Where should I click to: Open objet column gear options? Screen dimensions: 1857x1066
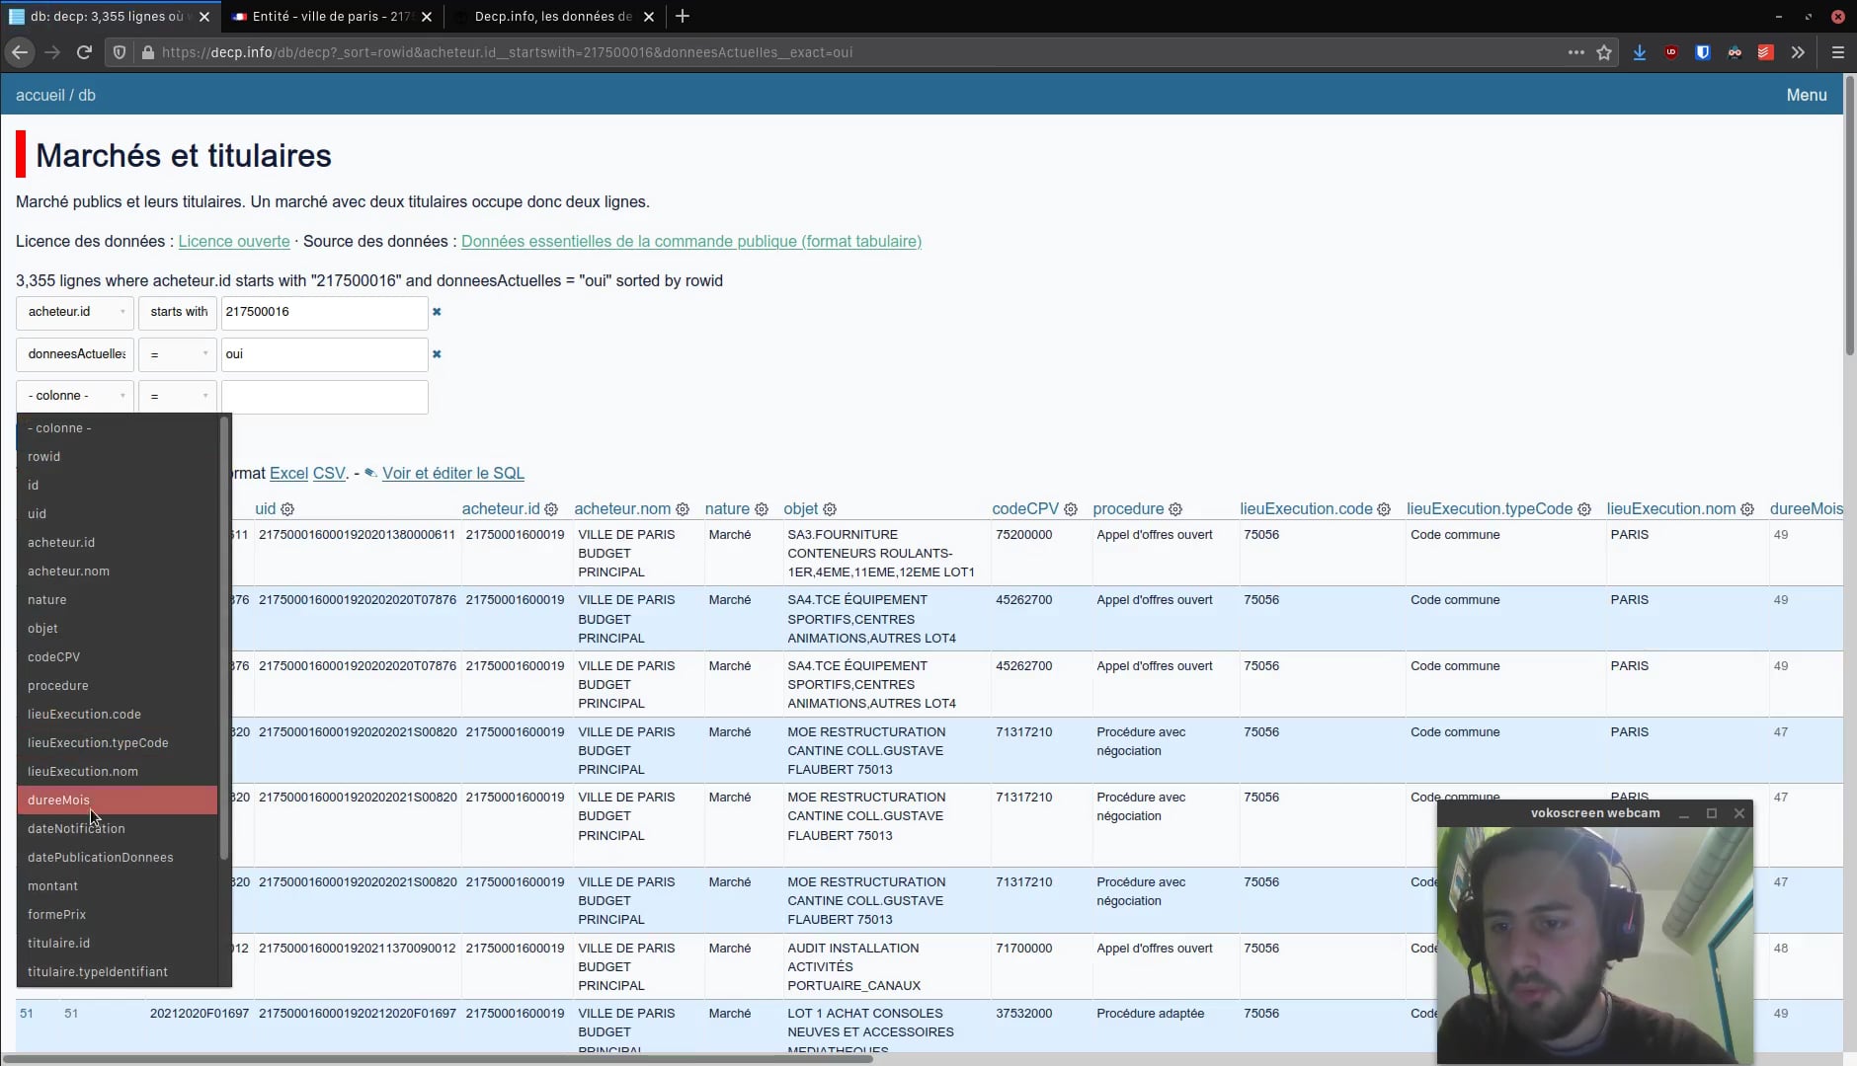[x=830, y=509]
